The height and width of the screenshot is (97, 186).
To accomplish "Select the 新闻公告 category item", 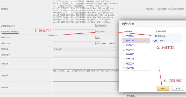I will point(130,41).
